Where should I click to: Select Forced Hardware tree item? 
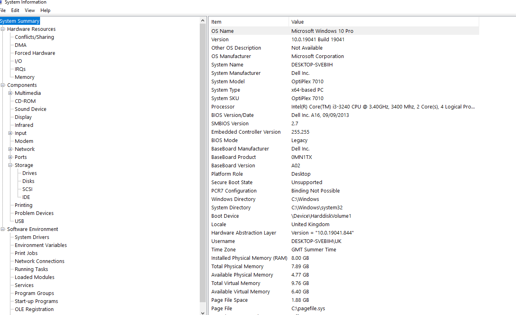pyautogui.click(x=35, y=53)
